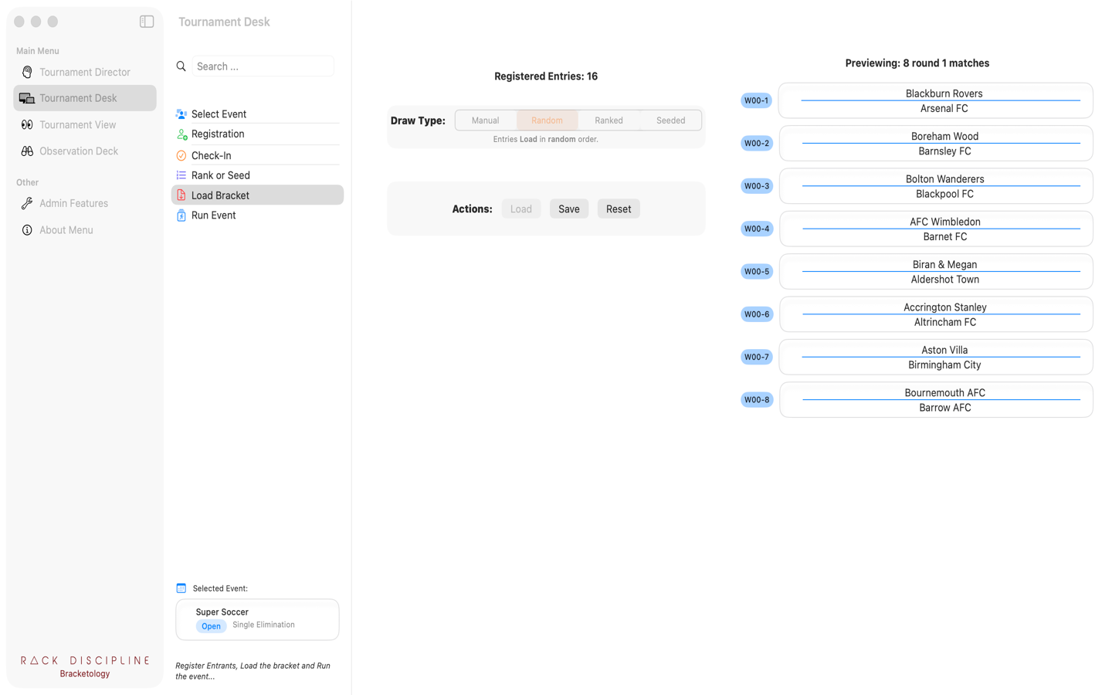Viewport: 1112px width, 695px height.
Task: Toggle the sidebar panel icon
Action: [x=147, y=22]
